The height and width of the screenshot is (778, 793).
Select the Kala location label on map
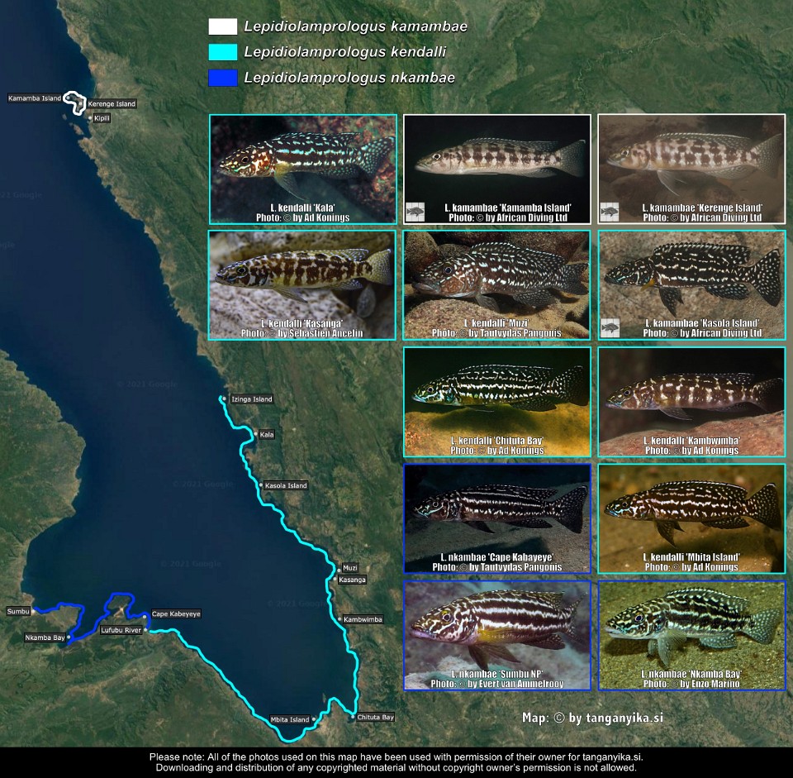(267, 434)
